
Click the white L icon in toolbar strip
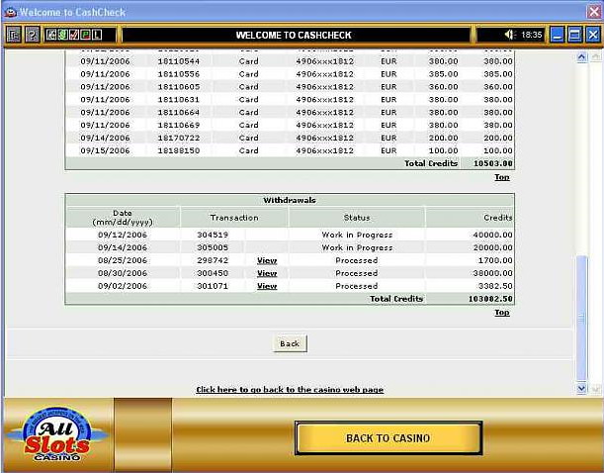click(x=97, y=35)
